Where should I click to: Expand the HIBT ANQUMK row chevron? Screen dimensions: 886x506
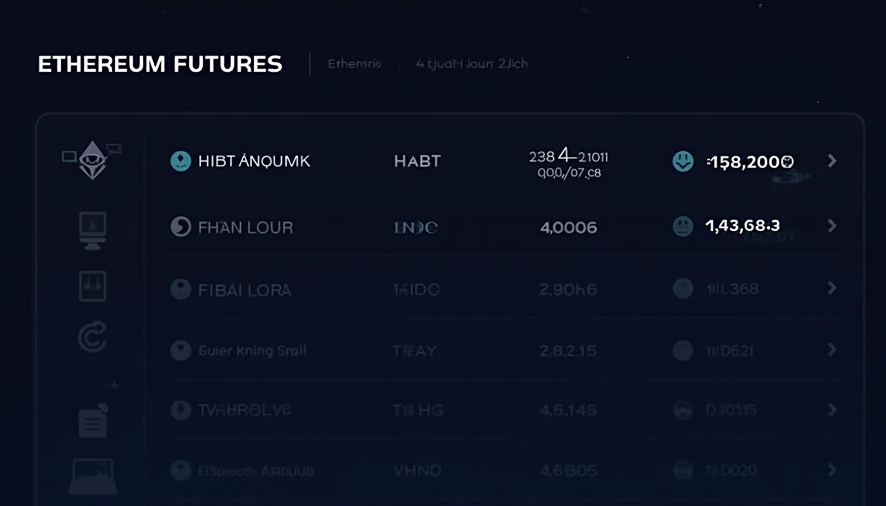click(x=832, y=161)
